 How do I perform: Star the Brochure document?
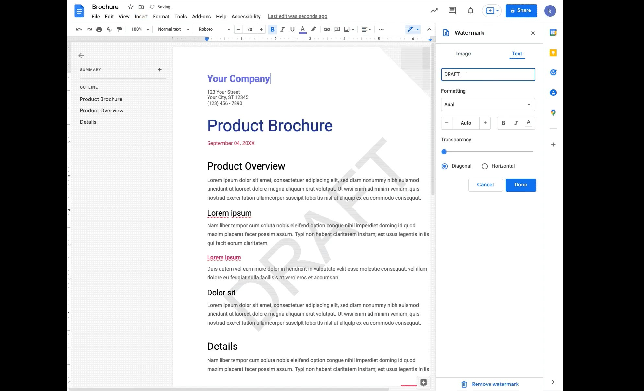[130, 7]
